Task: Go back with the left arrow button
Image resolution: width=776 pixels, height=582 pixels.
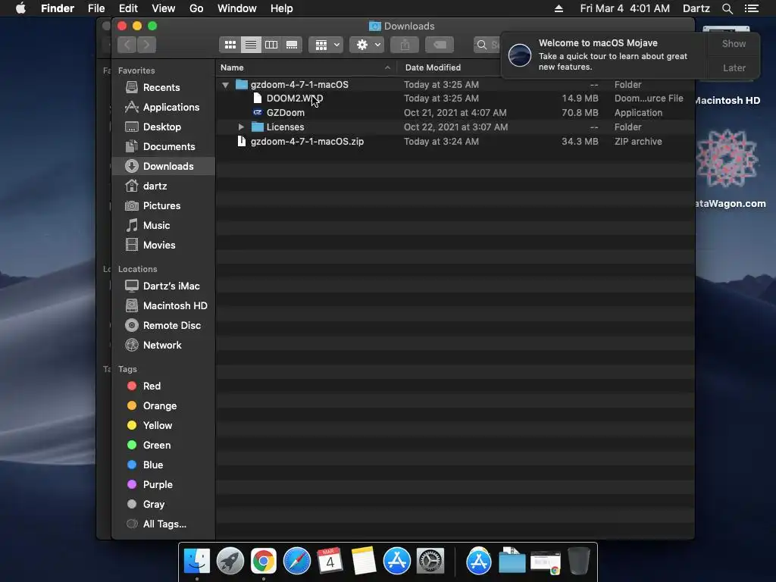Action: [127, 45]
